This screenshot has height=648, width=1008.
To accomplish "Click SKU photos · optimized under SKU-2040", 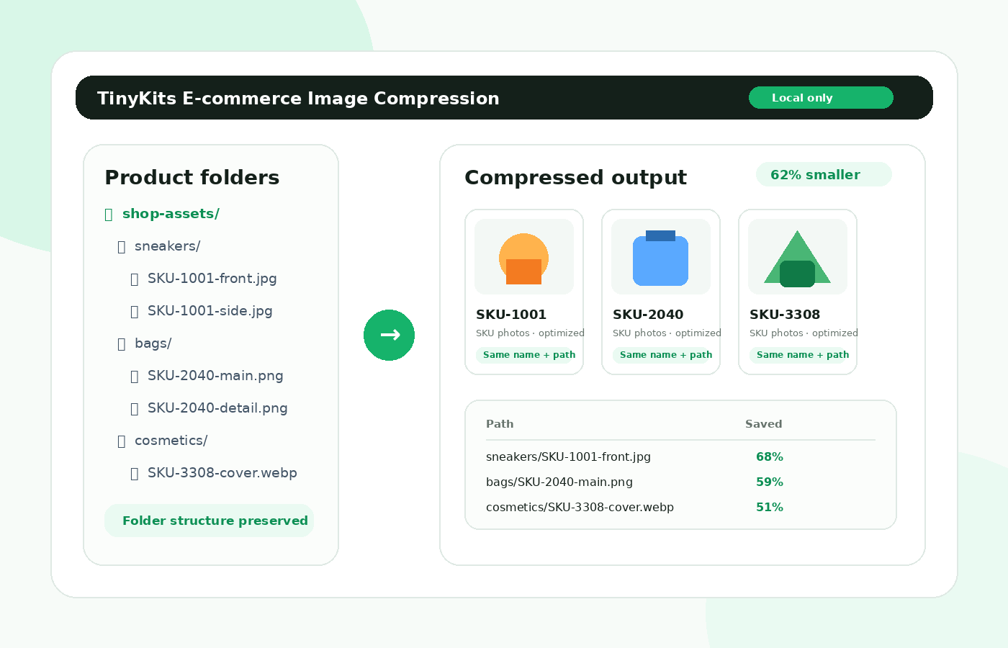I will tap(667, 333).
